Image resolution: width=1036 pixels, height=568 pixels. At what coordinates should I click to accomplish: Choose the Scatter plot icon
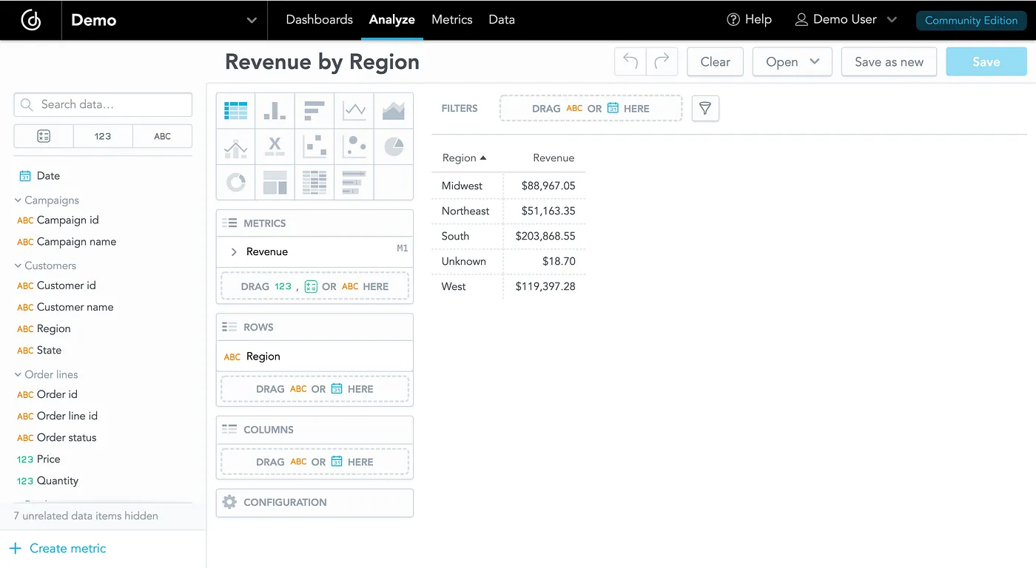click(x=314, y=146)
